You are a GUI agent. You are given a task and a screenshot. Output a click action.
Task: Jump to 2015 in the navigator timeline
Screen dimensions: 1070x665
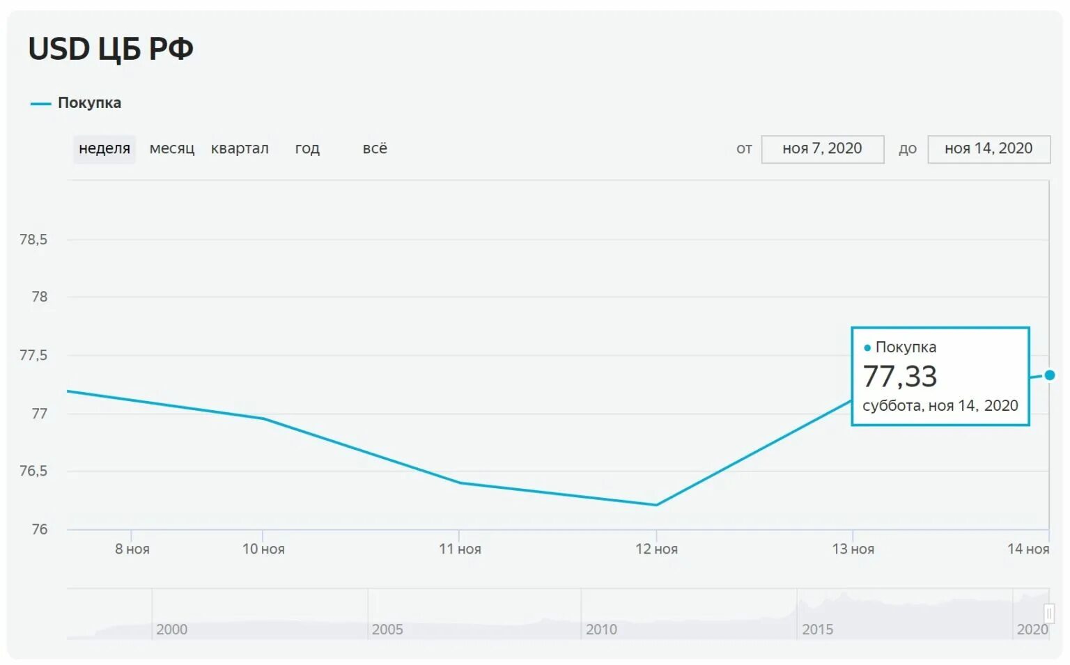817,629
